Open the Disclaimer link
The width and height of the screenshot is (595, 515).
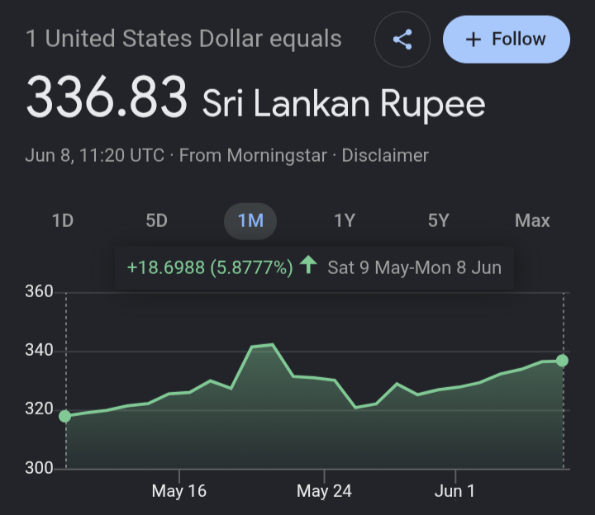(385, 155)
